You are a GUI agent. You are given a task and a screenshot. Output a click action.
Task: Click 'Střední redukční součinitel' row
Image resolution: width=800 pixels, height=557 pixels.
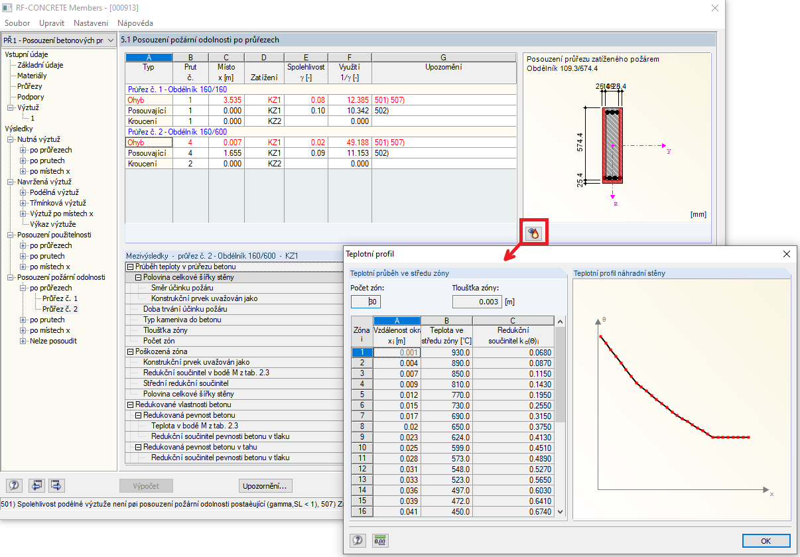point(186,383)
